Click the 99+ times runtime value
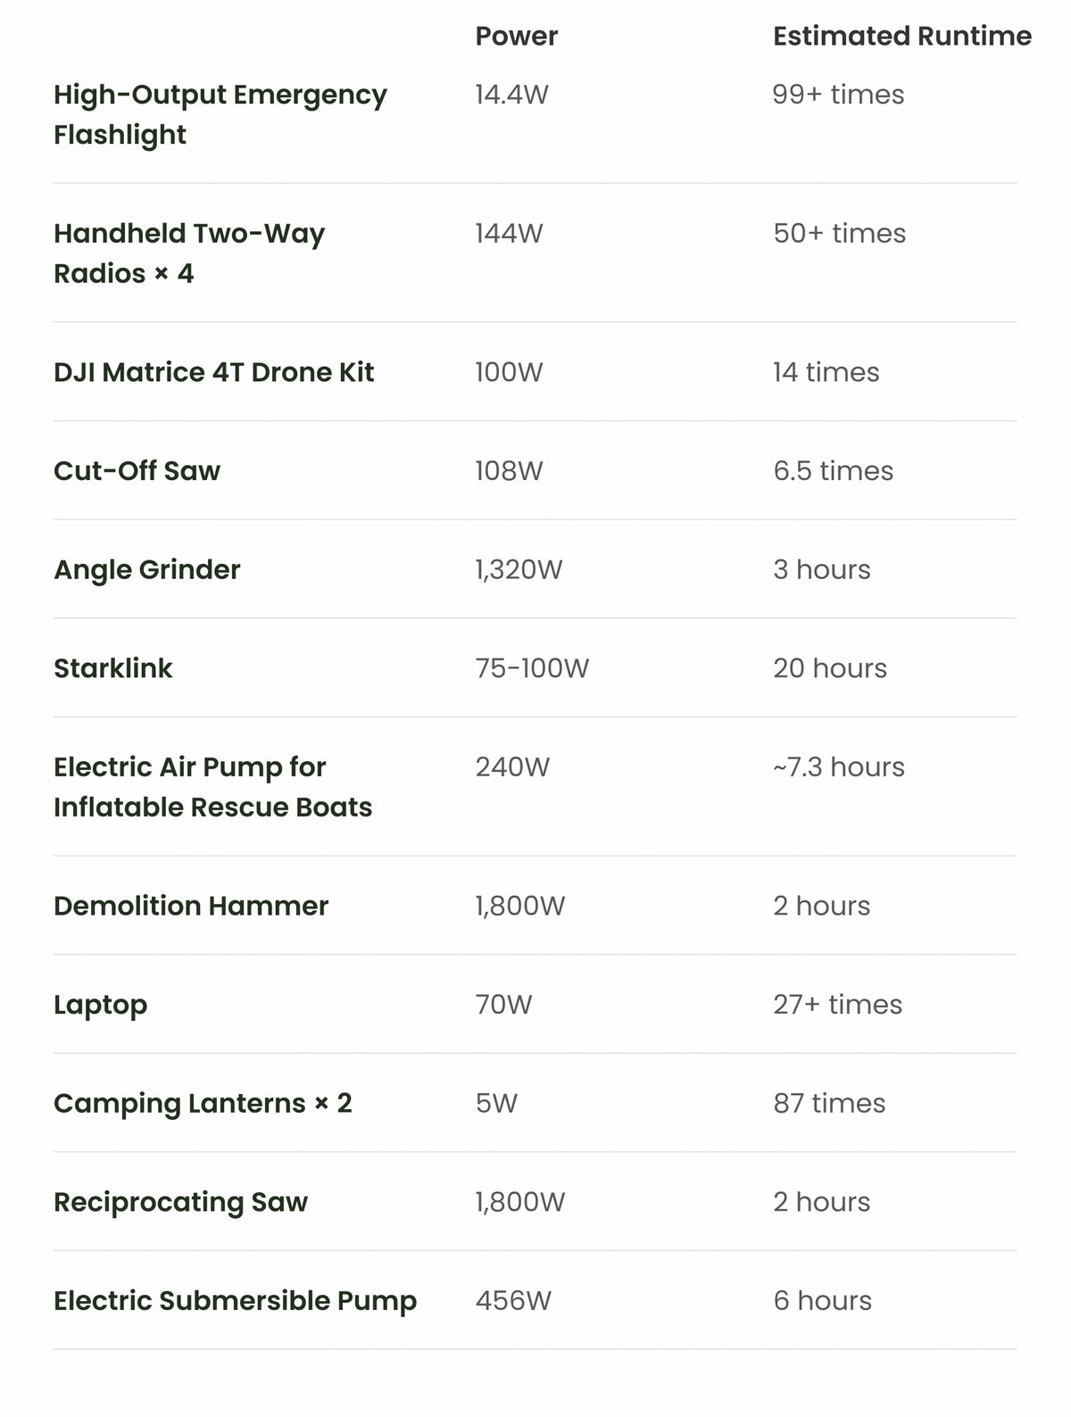Viewport: 1071px width, 1417px height. pos(839,95)
